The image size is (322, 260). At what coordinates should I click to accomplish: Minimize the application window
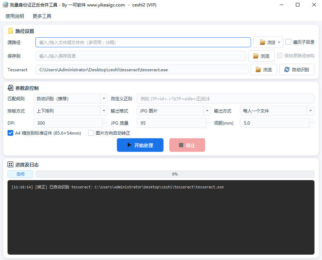(281, 5)
